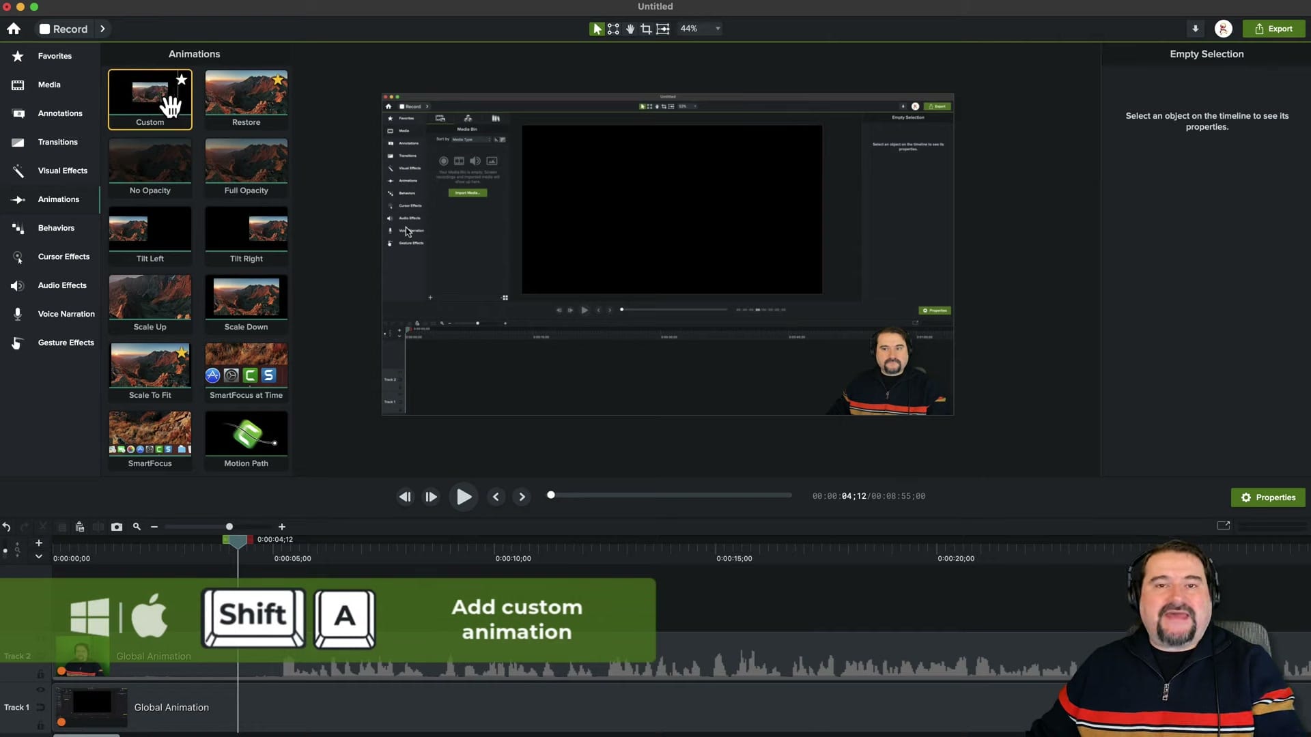Activate the Pan hand tool
Screen dimensions: 1311x737
[630, 29]
